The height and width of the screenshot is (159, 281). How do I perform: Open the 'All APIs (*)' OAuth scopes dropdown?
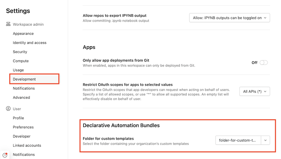pos(254,92)
